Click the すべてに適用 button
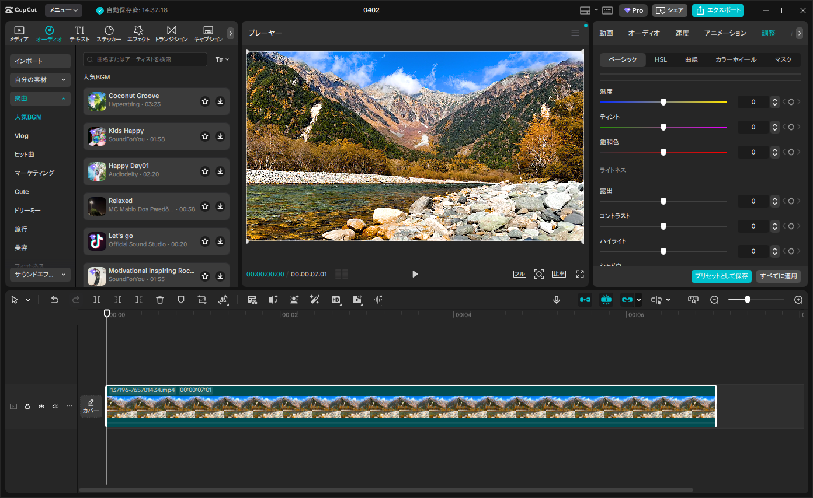813x498 pixels. [779, 276]
